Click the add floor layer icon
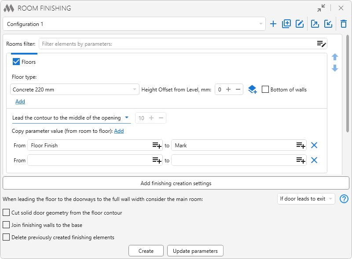The width and height of the screenshot is (352, 259). [x=252, y=89]
